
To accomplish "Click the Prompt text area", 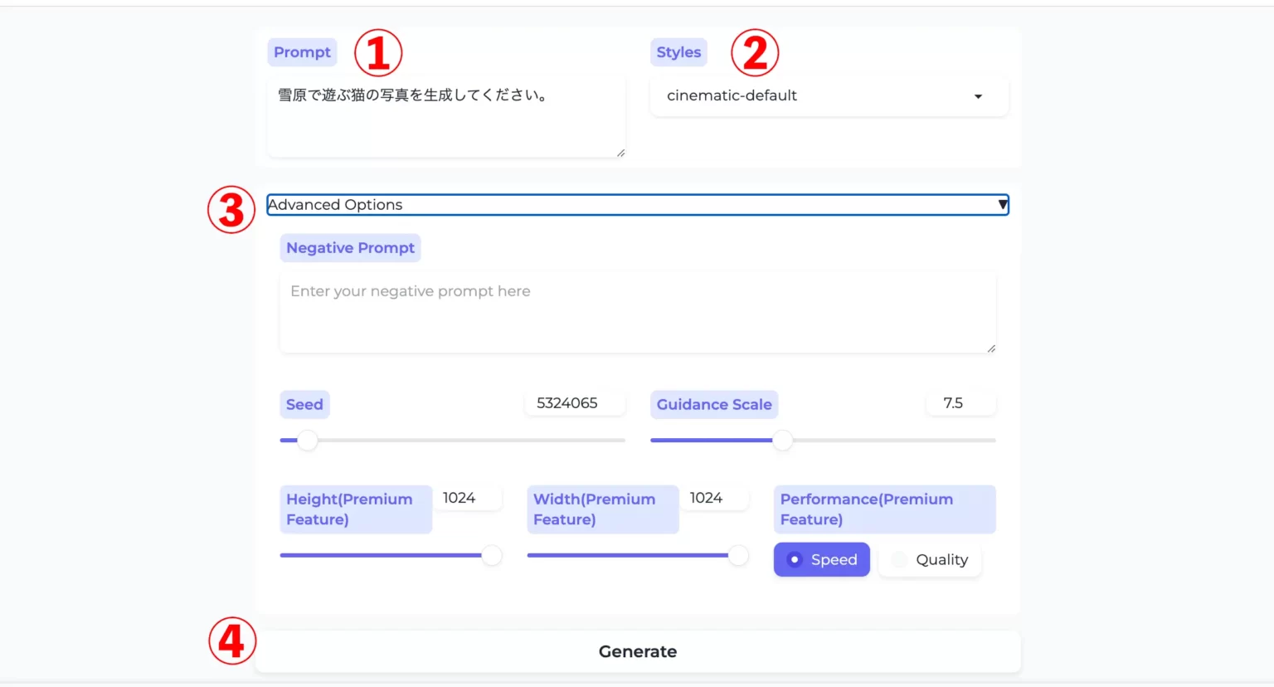I will [x=445, y=116].
